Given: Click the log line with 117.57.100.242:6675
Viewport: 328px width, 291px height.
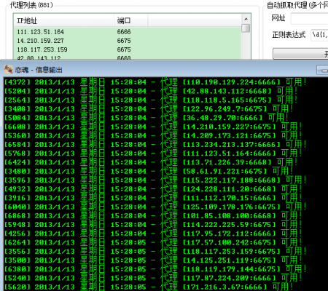Looking at the screenshot, I should tap(153, 242).
